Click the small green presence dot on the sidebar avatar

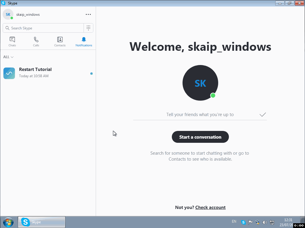click(12, 18)
